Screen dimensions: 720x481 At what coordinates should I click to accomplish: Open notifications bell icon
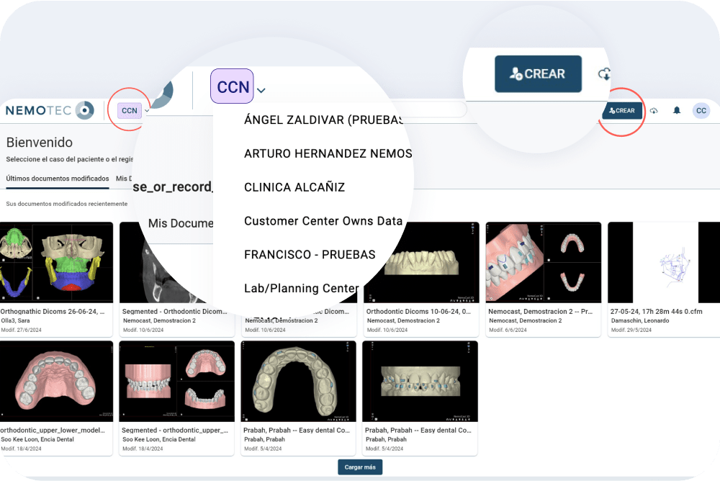677,110
